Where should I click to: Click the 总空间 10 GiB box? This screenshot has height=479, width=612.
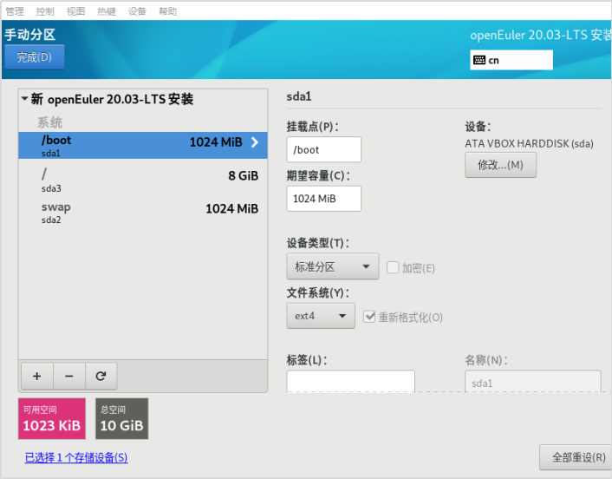121,418
